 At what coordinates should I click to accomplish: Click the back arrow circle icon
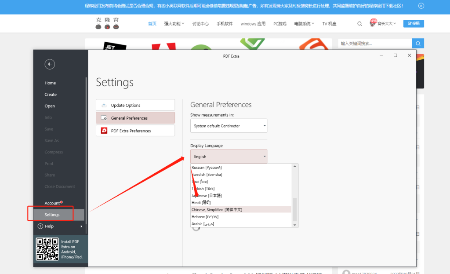tap(50, 64)
